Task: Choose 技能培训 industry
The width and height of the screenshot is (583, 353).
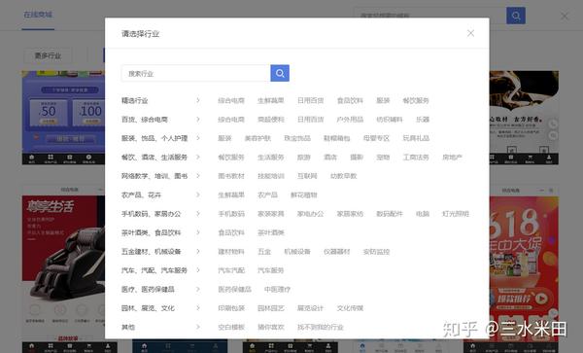Action: [271, 176]
